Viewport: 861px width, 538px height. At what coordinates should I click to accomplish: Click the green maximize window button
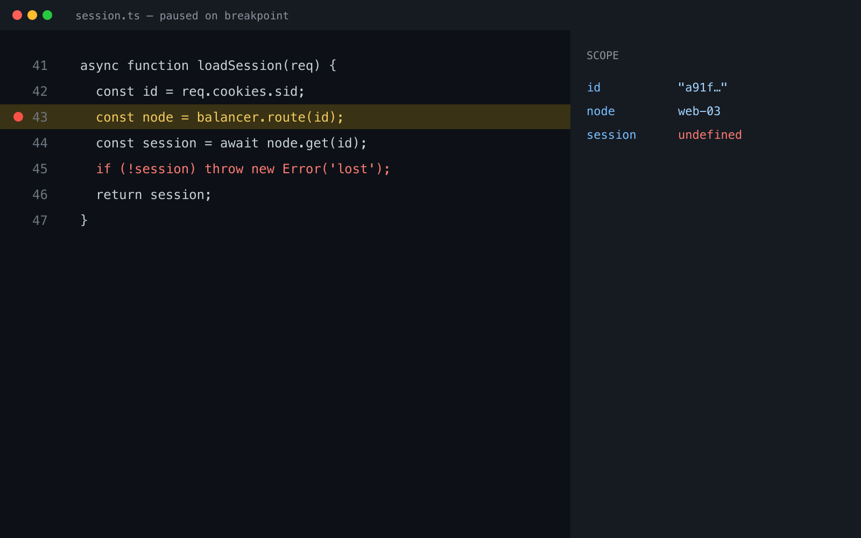pyautogui.click(x=47, y=15)
